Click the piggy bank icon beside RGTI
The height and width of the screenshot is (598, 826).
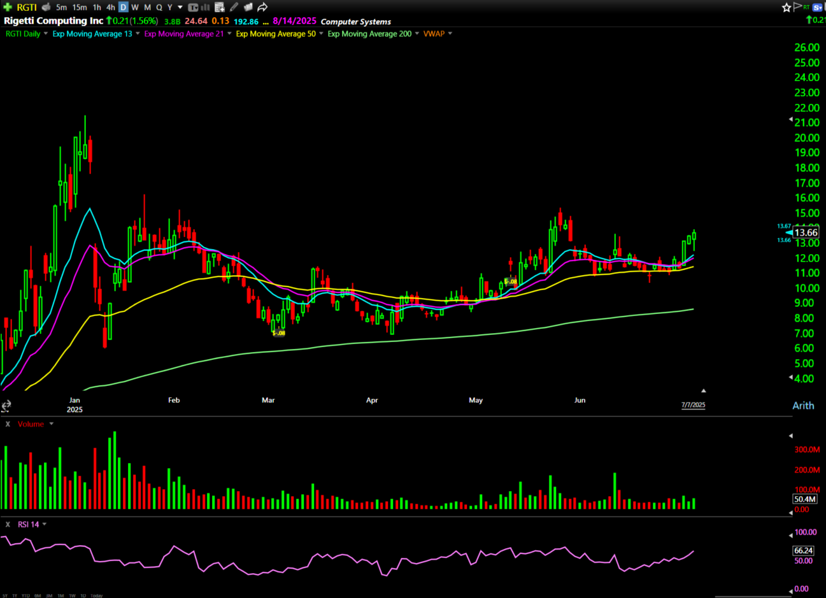(x=46, y=7)
